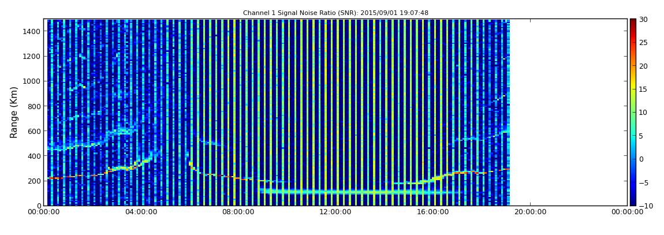Viewport: 664px width, 235px height.
Task: Click the colorbar 30 tick label
Action: [643, 20]
